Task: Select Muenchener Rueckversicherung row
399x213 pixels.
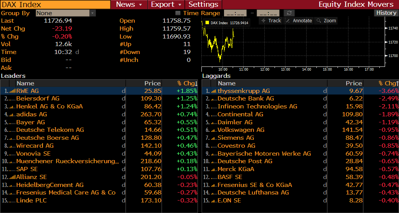Action: (99, 161)
